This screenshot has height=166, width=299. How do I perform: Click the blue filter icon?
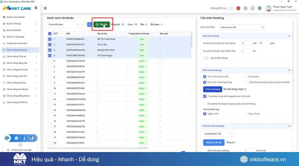click(89, 24)
